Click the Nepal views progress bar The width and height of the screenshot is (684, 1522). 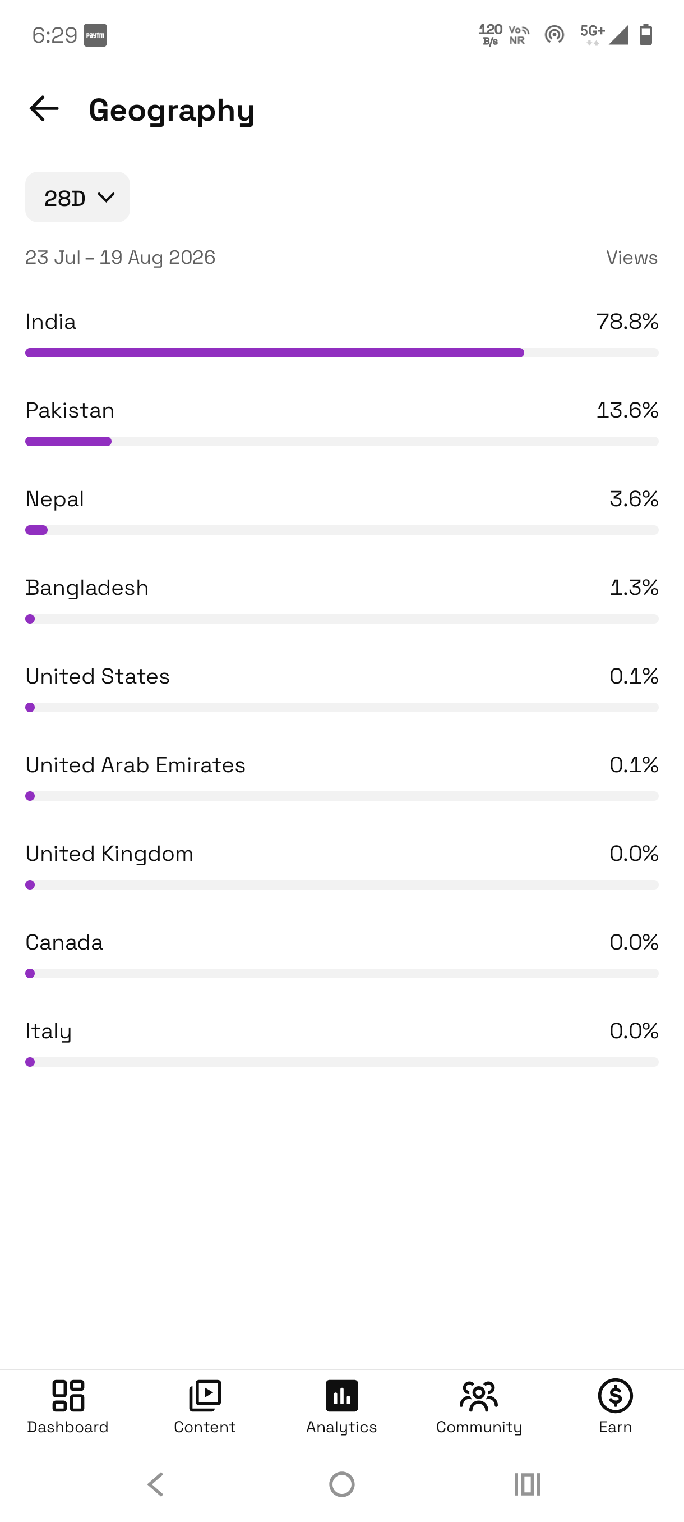click(x=341, y=530)
